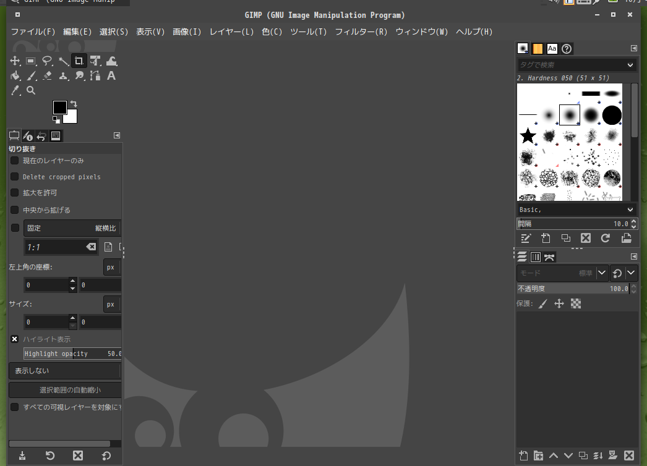The width and height of the screenshot is (647, 466).
Task: Clear the 1:1 aspect ratio entry
Action: 91,247
